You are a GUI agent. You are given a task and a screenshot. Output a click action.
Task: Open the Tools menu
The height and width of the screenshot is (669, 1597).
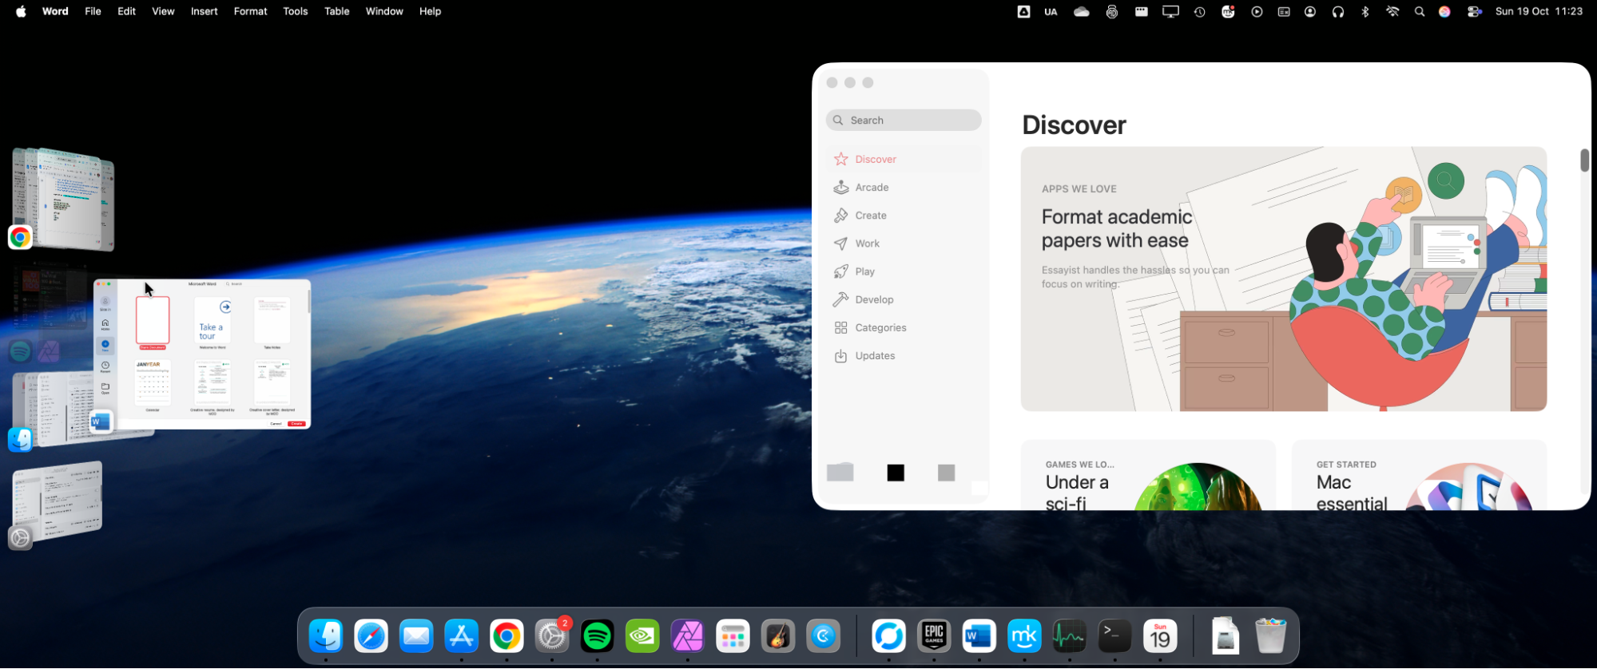coord(295,11)
